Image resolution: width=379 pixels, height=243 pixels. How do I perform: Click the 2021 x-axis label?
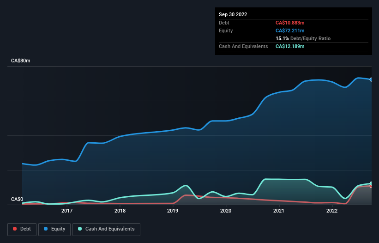coord(279,211)
